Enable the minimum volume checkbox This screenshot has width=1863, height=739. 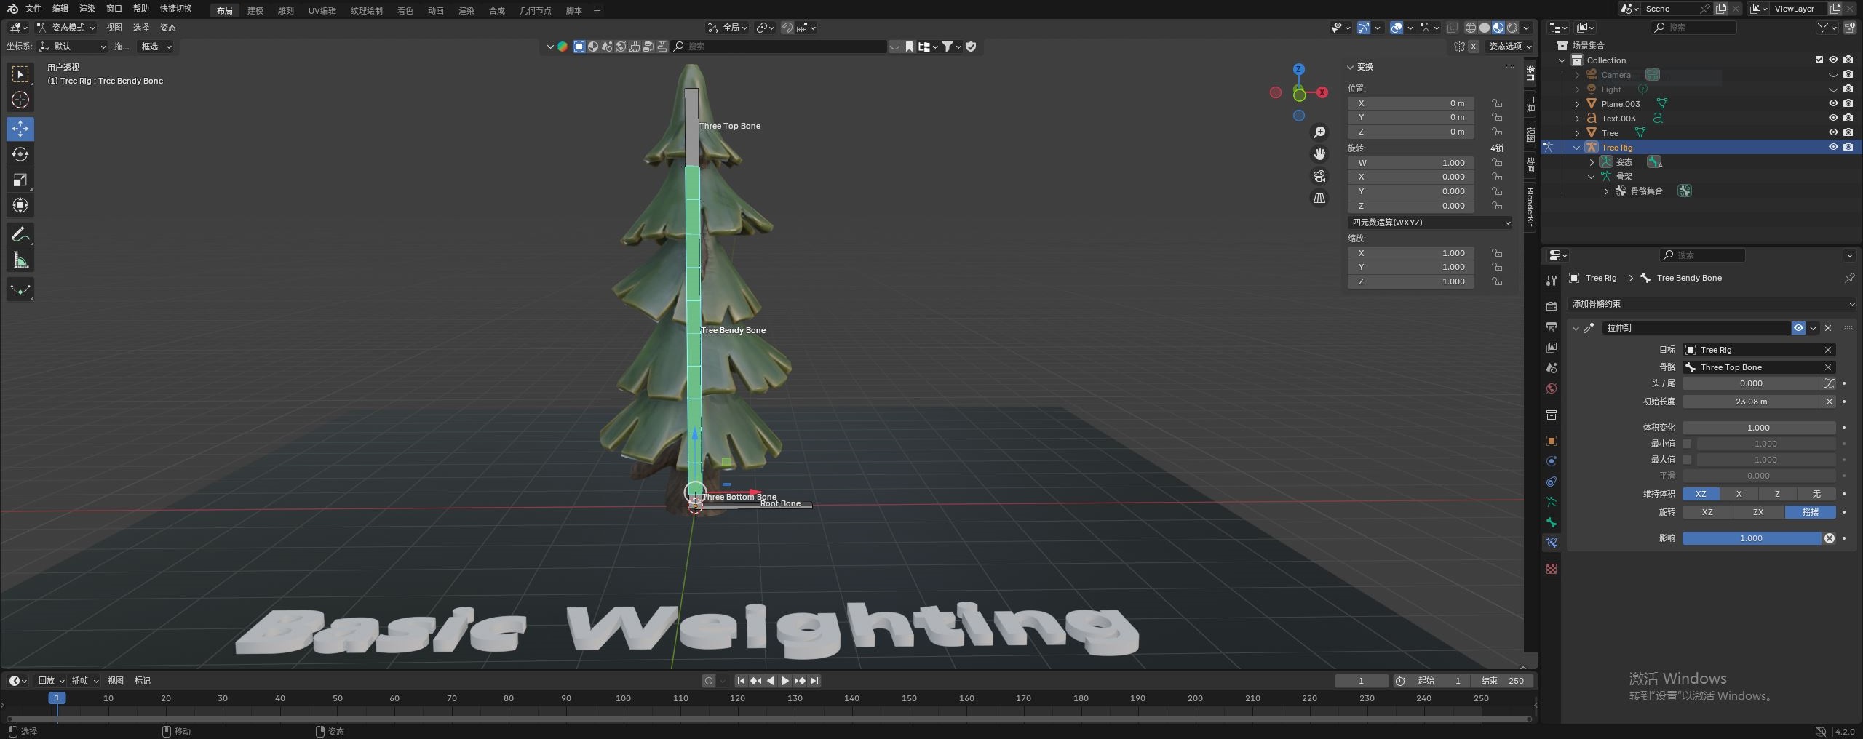coord(1687,444)
